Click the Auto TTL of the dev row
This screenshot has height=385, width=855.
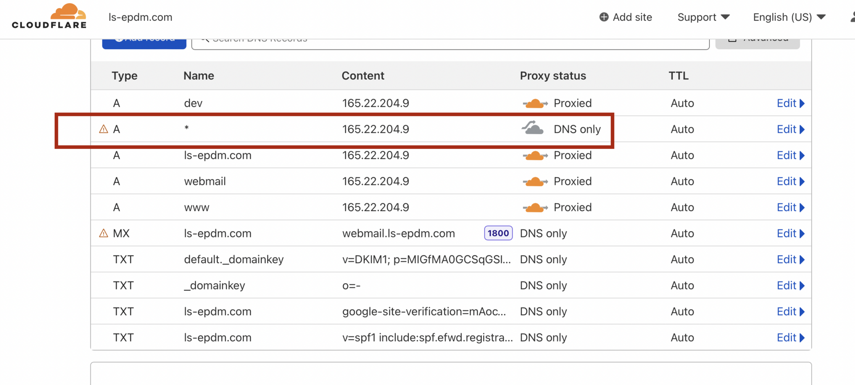point(682,103)
